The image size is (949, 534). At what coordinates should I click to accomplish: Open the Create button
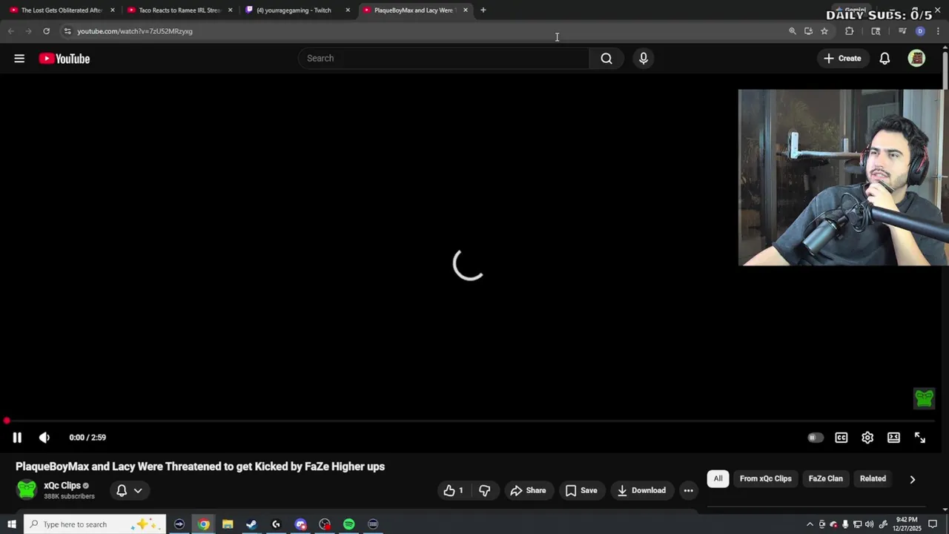[x=842, y=59]
